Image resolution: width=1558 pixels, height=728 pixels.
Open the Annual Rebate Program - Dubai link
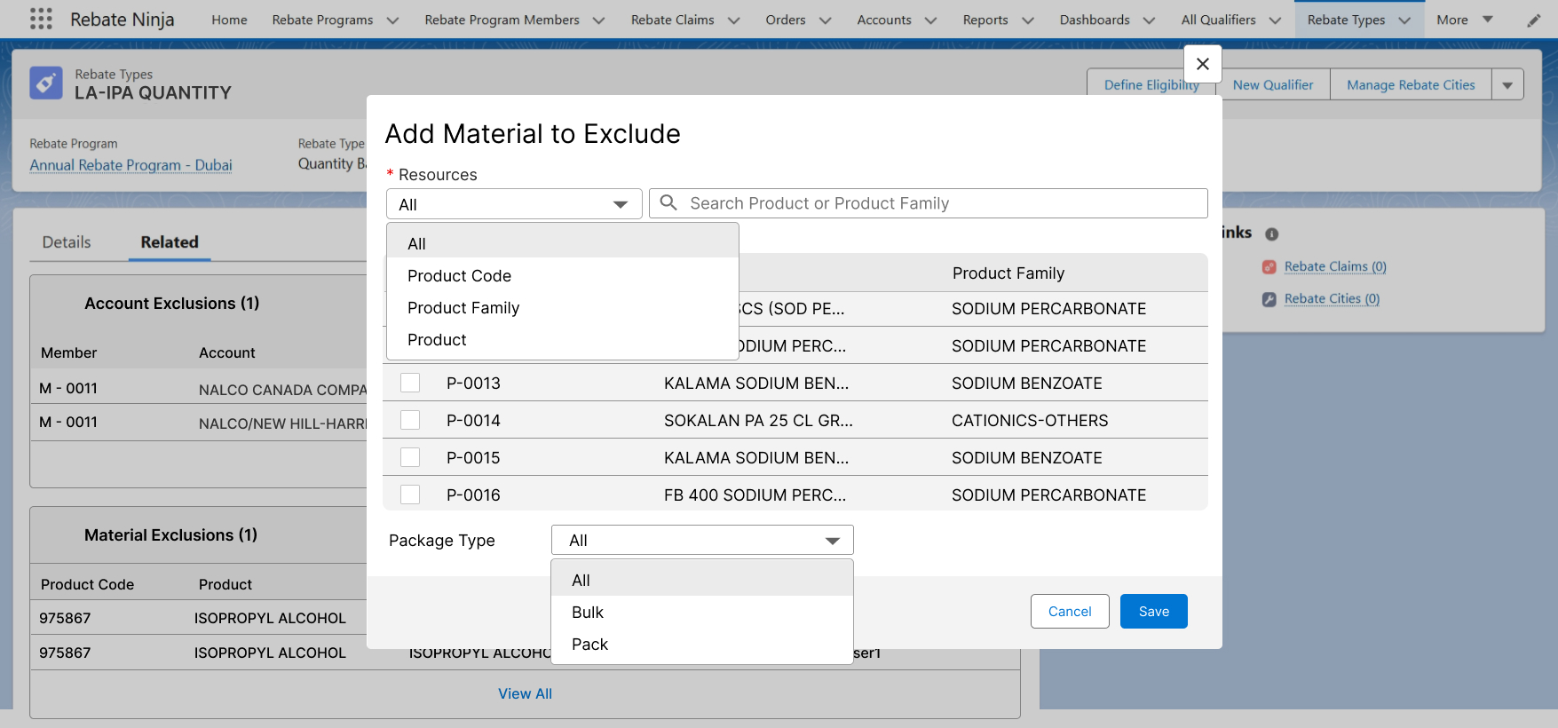coord(130,165)
